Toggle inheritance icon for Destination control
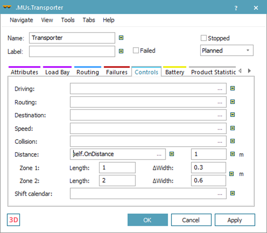 tap(233, 115)
